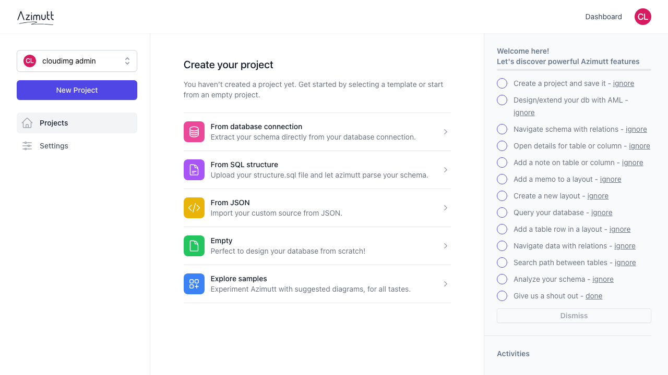Screen dimensions: 668x375
Task: Ignore 'Navigate schema with relations' step
Action: click(x=636, y=129)
